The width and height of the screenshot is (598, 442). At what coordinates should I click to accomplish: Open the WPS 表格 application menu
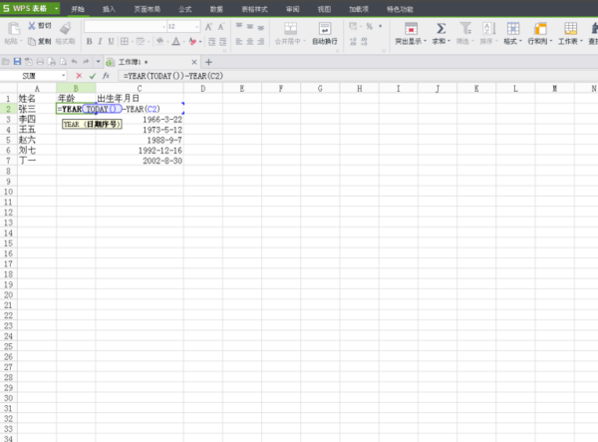point(30,8)
